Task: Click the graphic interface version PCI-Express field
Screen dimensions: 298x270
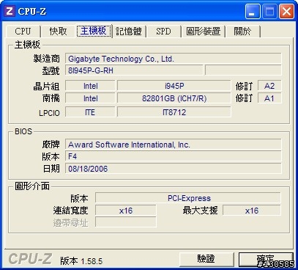Action: pos(188,198)
